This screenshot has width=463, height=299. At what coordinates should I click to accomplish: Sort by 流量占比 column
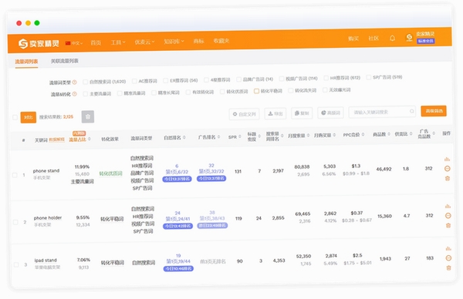pos(90,139)
